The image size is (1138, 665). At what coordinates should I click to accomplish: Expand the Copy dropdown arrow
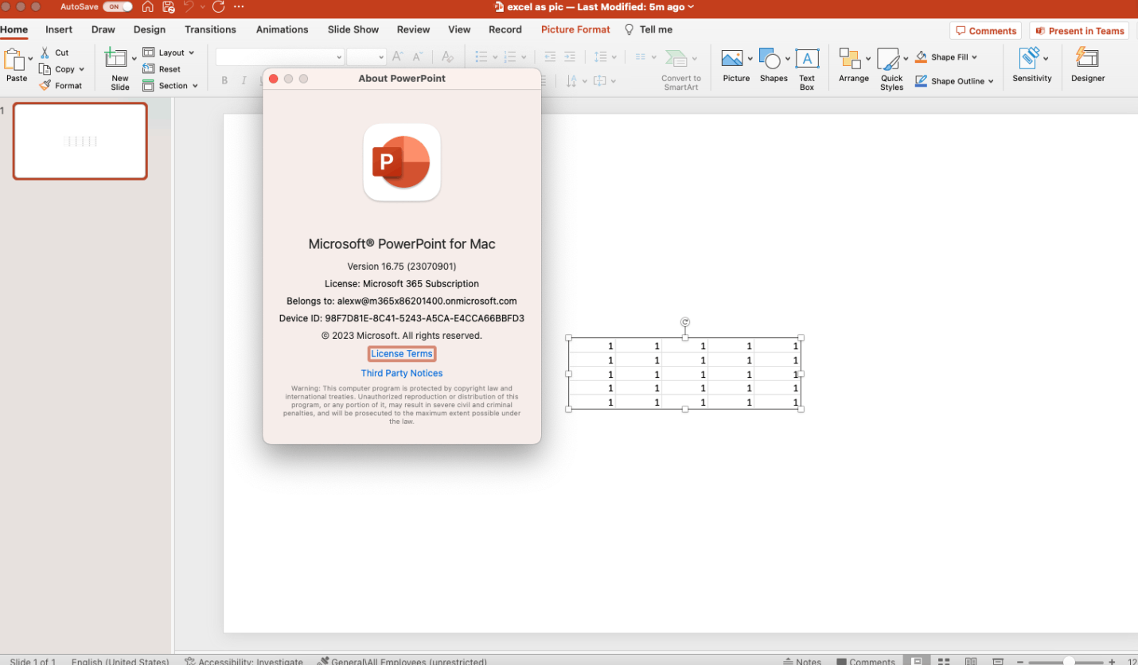tap(81, 69)
